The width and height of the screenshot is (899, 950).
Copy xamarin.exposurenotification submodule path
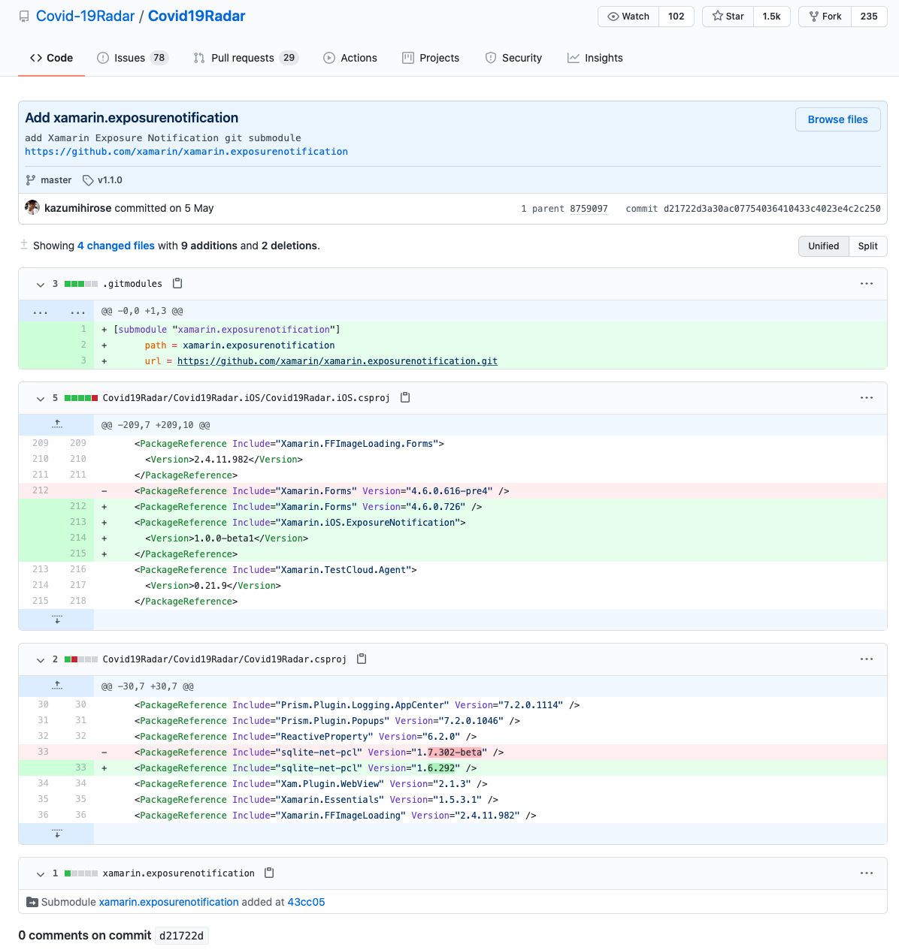tap(269, 873)
